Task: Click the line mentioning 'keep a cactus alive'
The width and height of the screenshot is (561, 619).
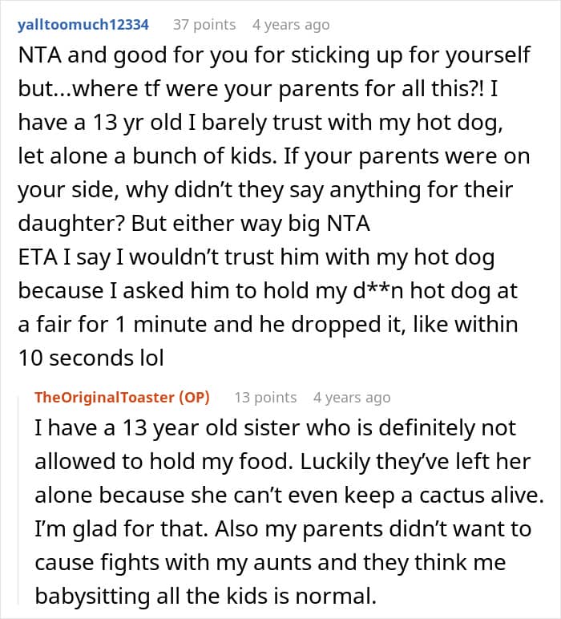Action: 289,496
